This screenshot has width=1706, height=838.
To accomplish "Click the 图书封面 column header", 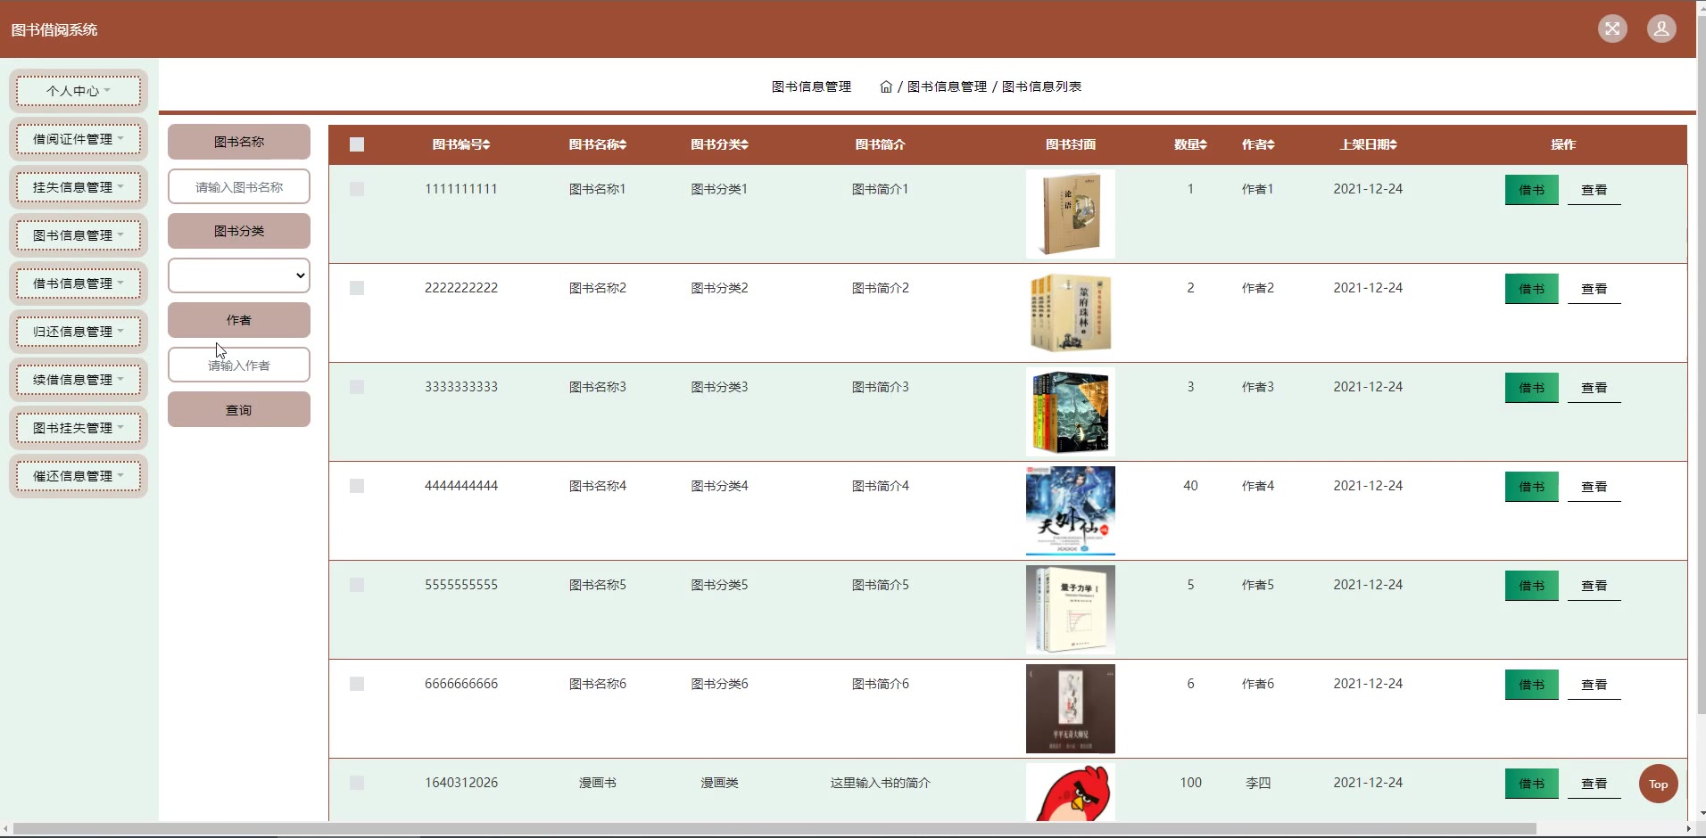I will click(x=1071, y=144).
